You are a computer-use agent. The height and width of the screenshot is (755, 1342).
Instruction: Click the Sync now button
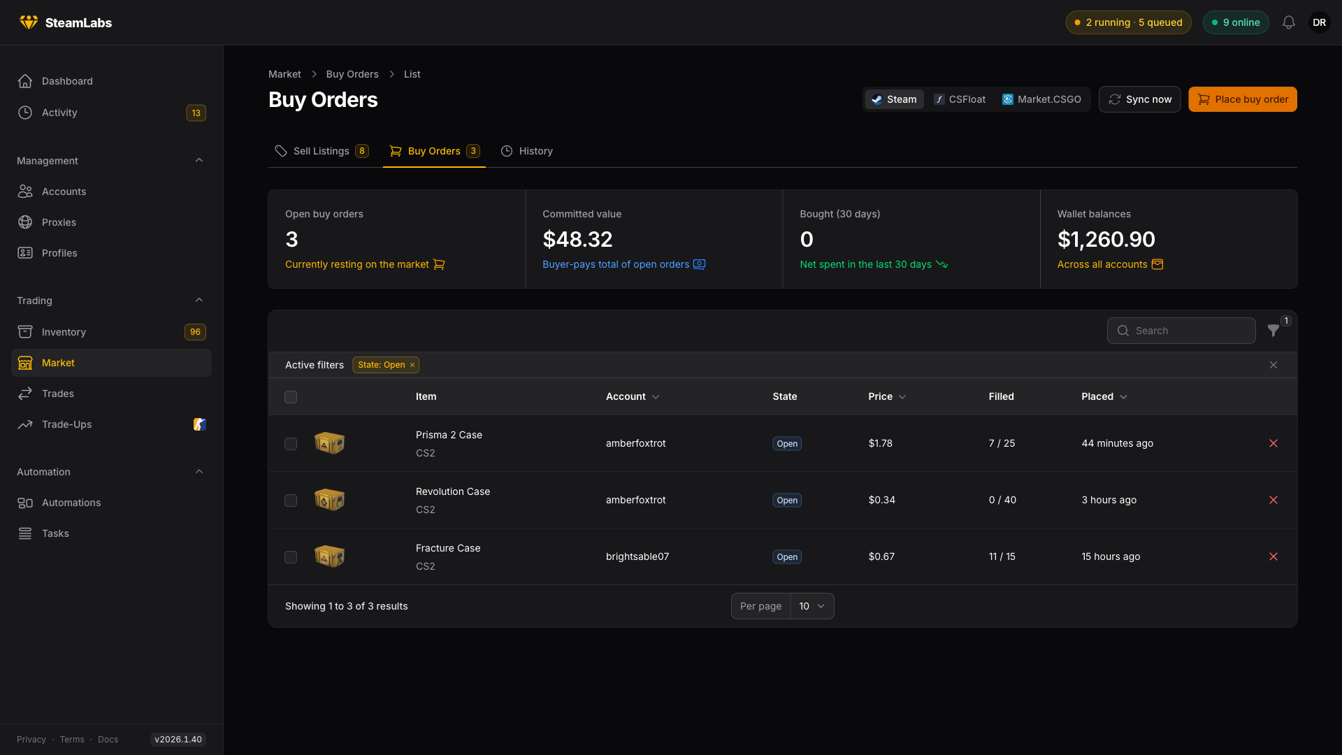[x=1139, y=99]
